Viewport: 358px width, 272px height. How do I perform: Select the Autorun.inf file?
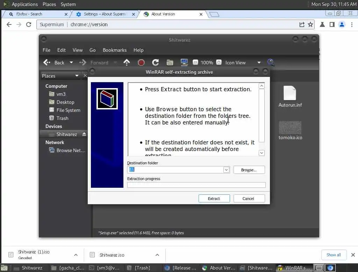click(290, 96)
